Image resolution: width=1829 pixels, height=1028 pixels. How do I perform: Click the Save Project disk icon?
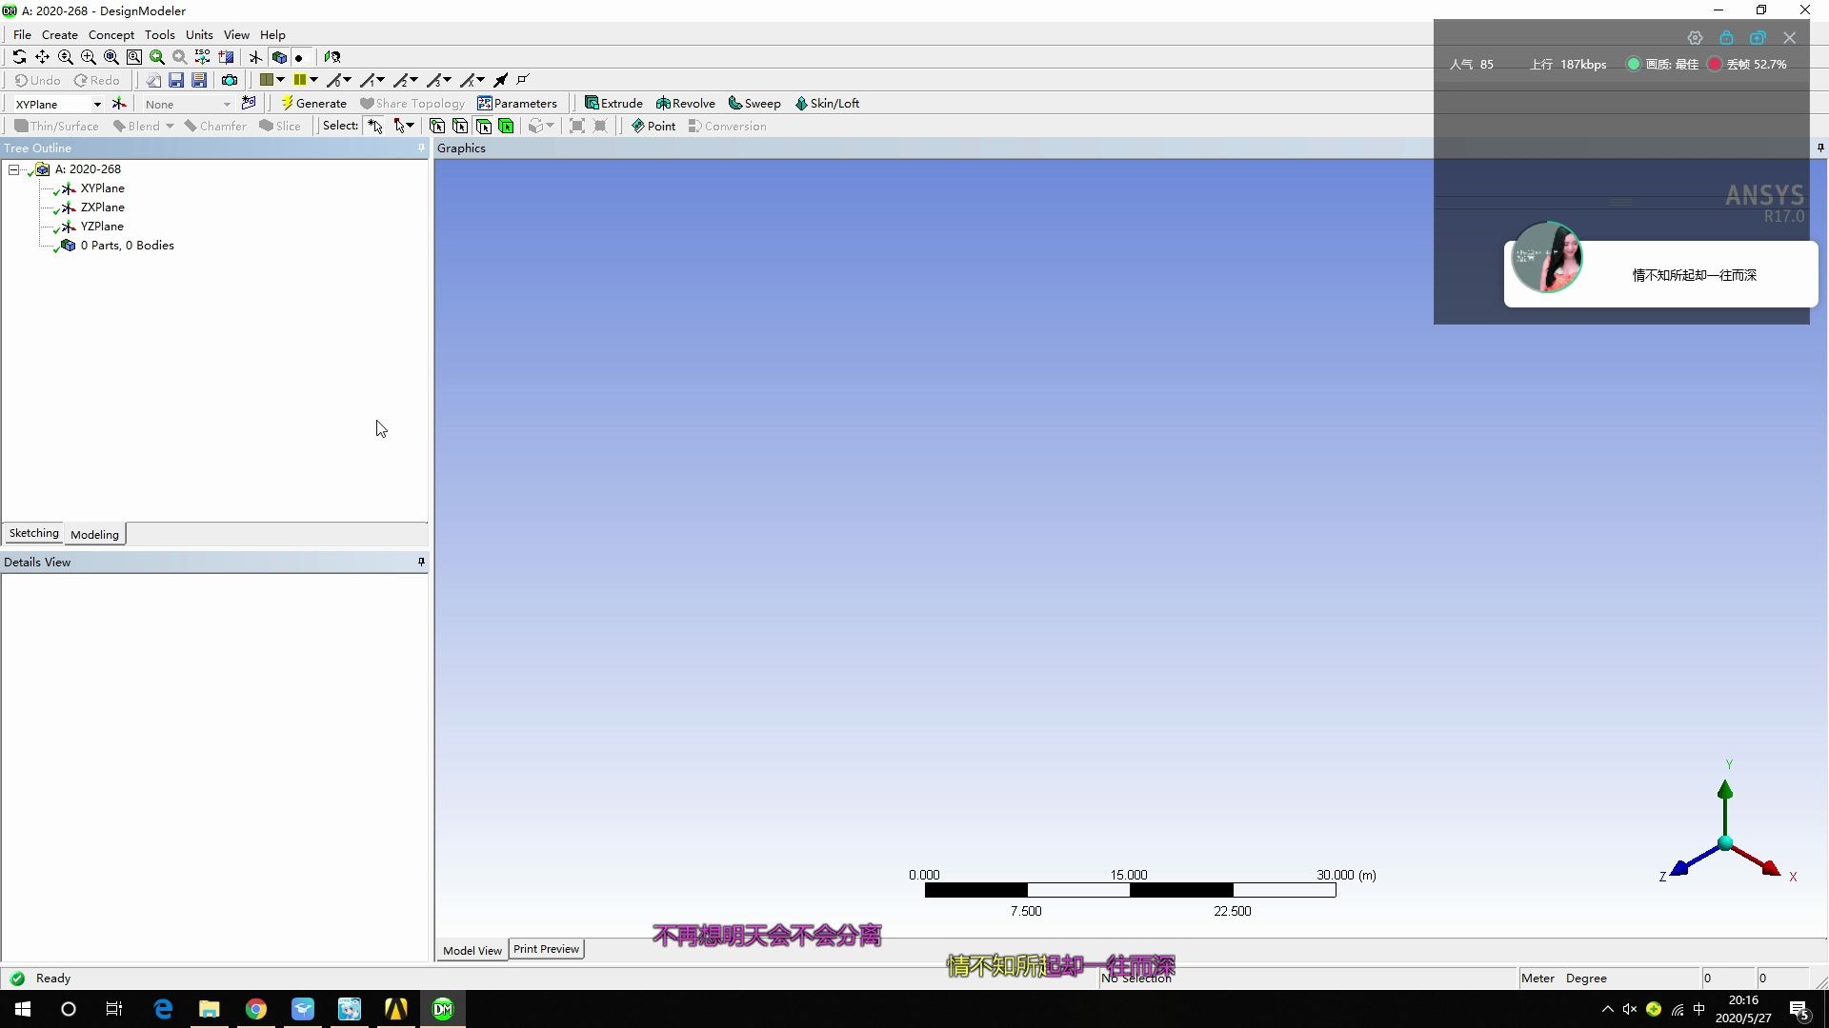click(176, 80)
